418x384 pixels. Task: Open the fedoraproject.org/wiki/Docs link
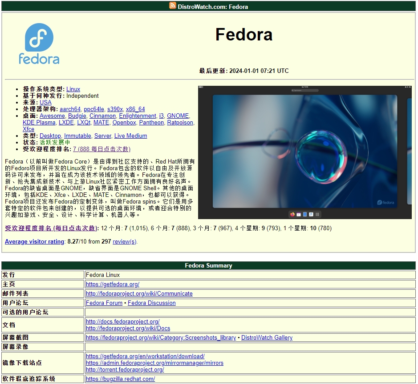[128, 328]
